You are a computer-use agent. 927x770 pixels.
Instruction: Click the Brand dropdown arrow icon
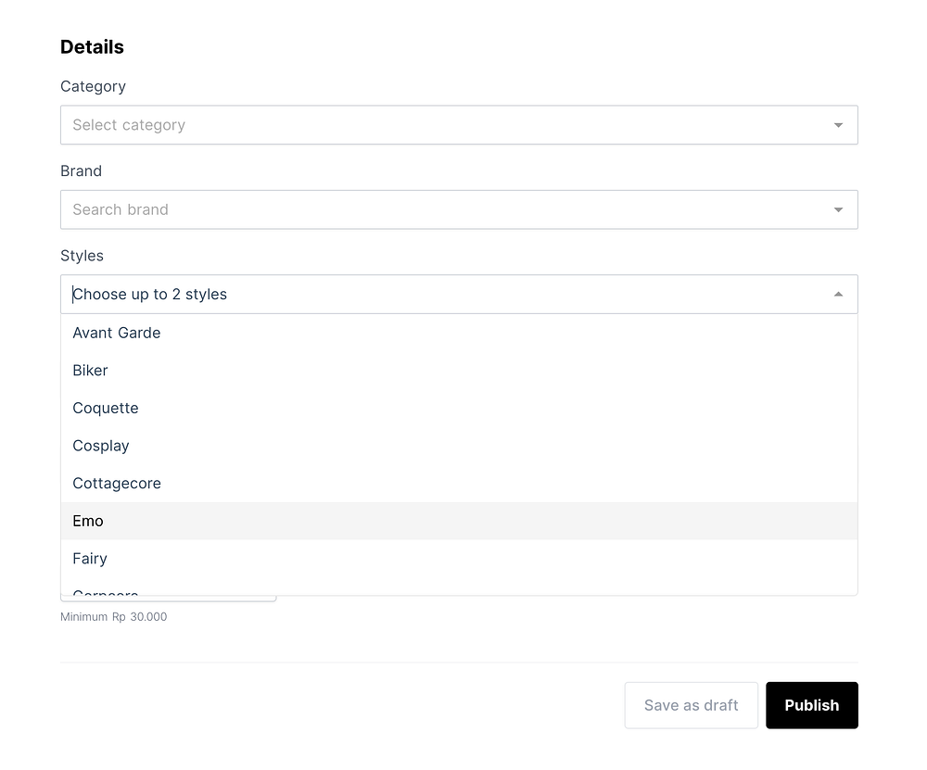point(838,210)
